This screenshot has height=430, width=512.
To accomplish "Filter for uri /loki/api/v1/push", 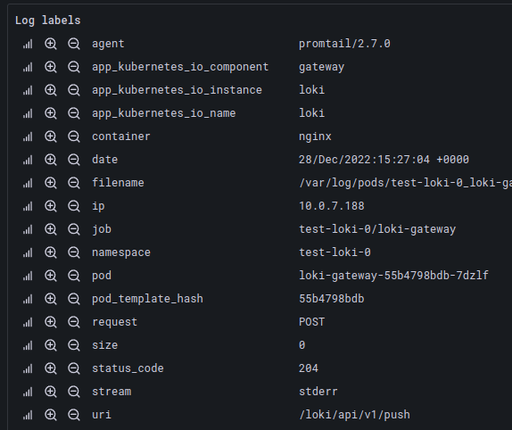I will click(x=51, y=415).
